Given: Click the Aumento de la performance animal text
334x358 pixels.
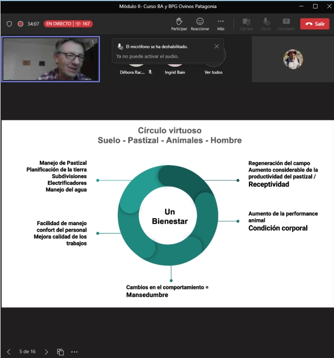Looking at the screenshot, I should pyautogui.click(x=283, y=217).
